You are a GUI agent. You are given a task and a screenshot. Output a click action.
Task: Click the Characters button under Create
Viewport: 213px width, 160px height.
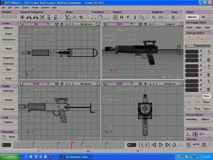pos(9,40)
